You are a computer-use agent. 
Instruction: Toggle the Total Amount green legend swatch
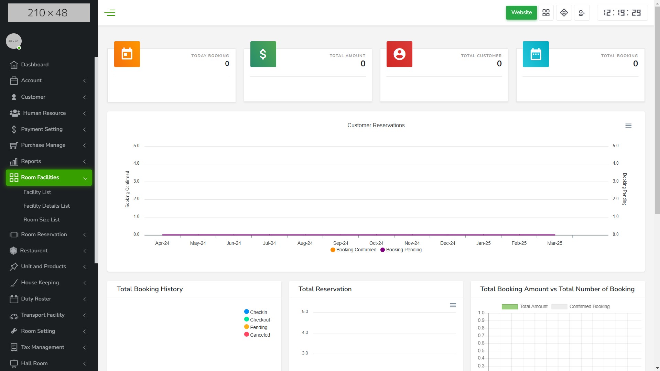point(509,307)
